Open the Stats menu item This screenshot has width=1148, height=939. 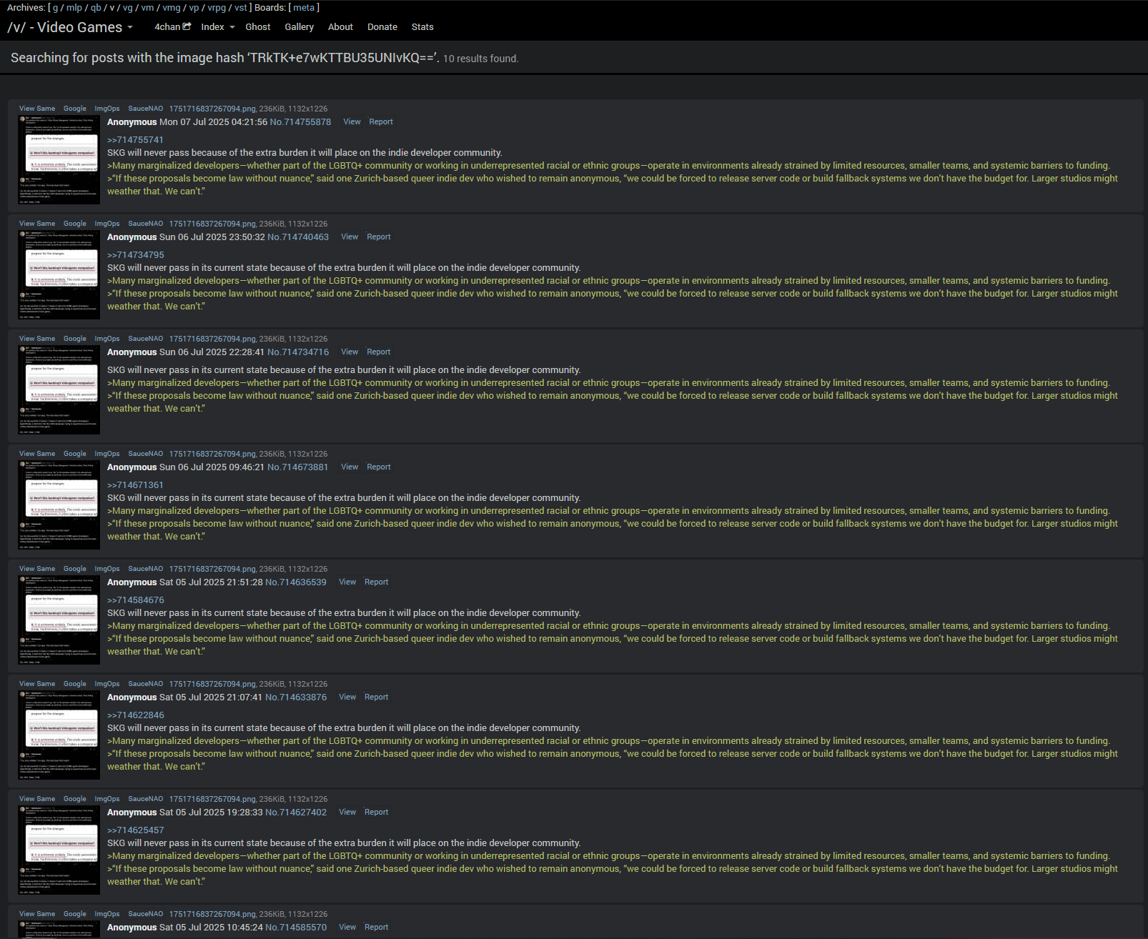422,27
